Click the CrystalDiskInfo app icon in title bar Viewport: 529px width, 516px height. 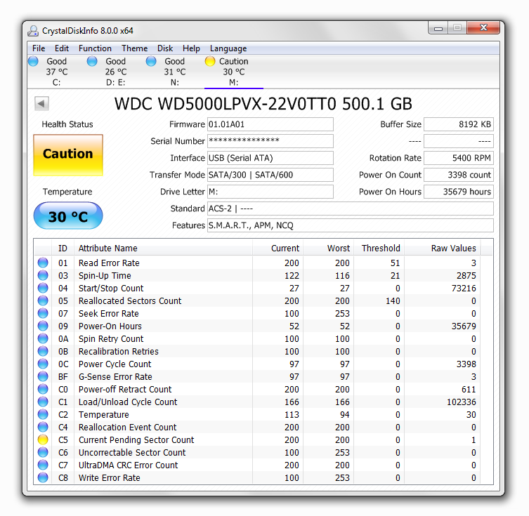pos(33,30)
